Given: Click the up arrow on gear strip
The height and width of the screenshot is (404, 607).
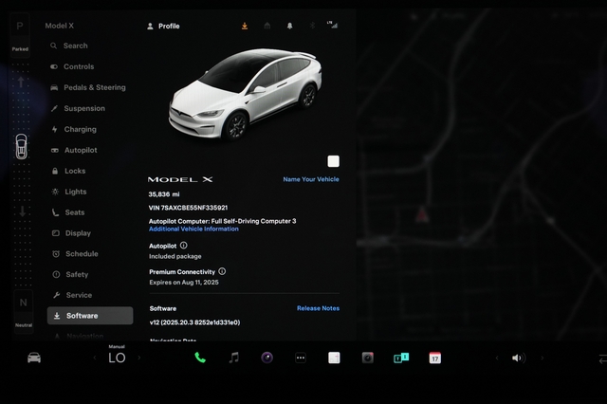Looking at the screenshot, I should pyautogui.click(x=21, y=82).
